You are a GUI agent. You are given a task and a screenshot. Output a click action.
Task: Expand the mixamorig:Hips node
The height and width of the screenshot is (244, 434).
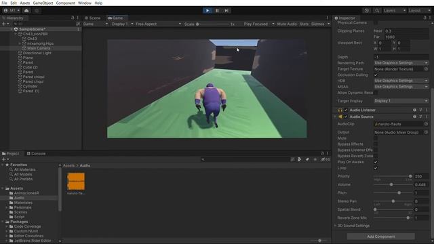(x=20, y=43)
